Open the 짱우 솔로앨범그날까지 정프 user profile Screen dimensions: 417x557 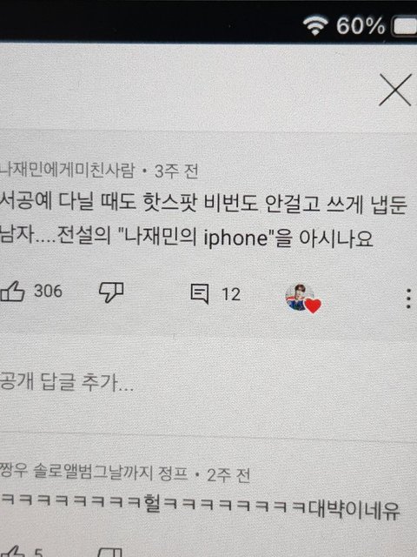(94, 472)
